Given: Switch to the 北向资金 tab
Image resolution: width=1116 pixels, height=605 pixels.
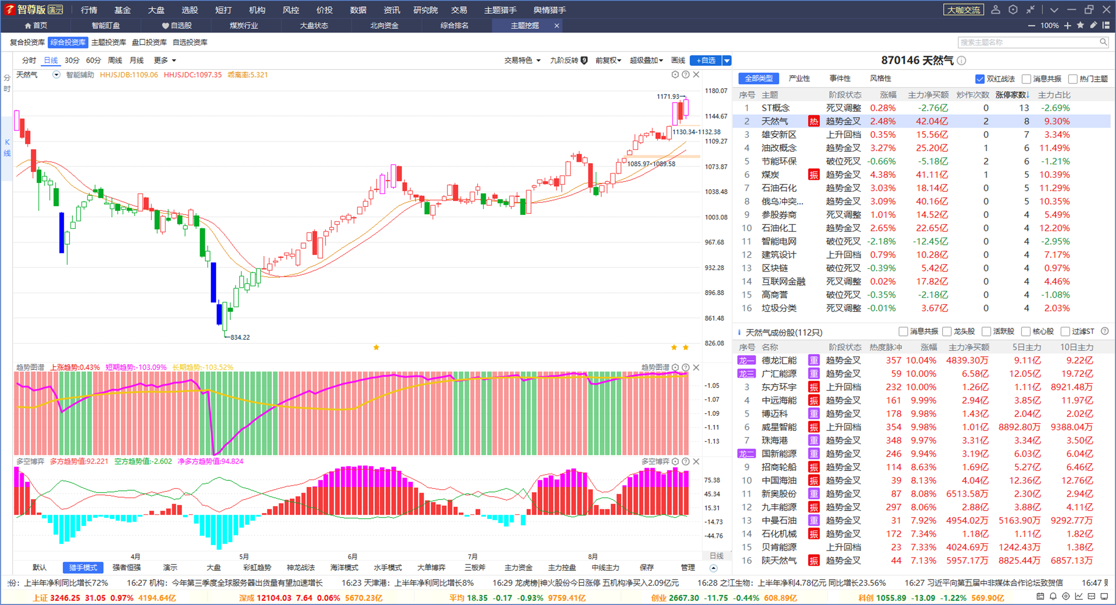Looking at the screenshot, I should (384, 26).
